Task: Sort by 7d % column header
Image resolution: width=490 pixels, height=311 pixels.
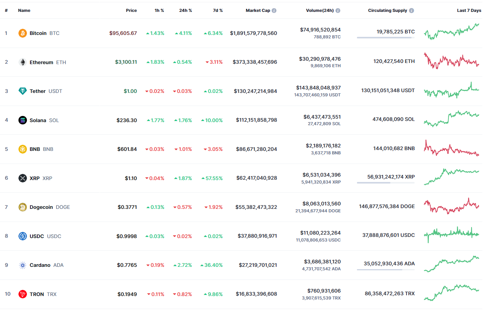Action: (x=218, y=11)
